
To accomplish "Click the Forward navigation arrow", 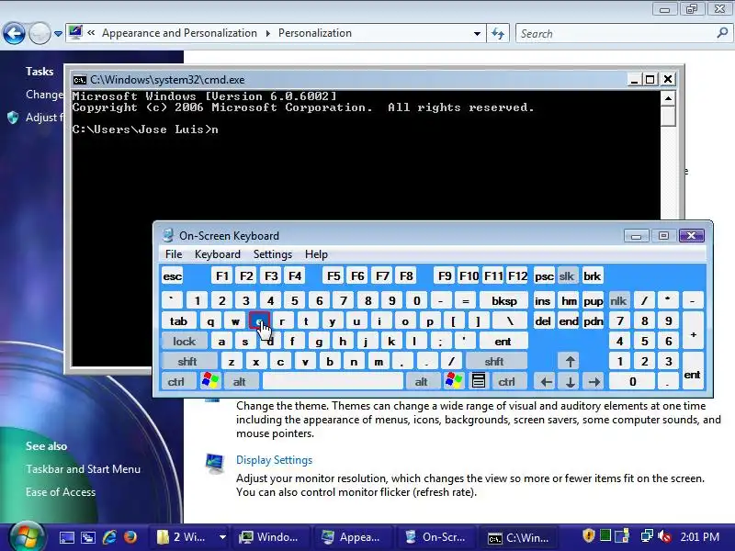I will click(x=40, y=33).
